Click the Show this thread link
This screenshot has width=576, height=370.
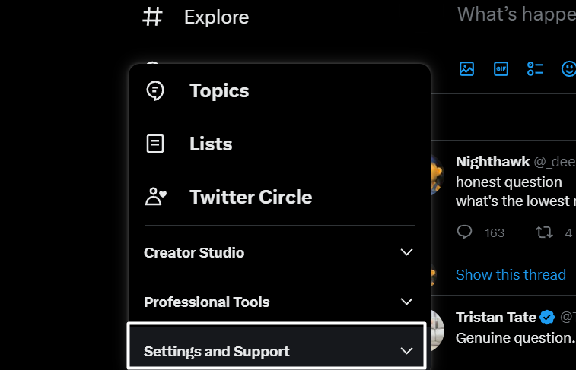[x=511, y=274]
